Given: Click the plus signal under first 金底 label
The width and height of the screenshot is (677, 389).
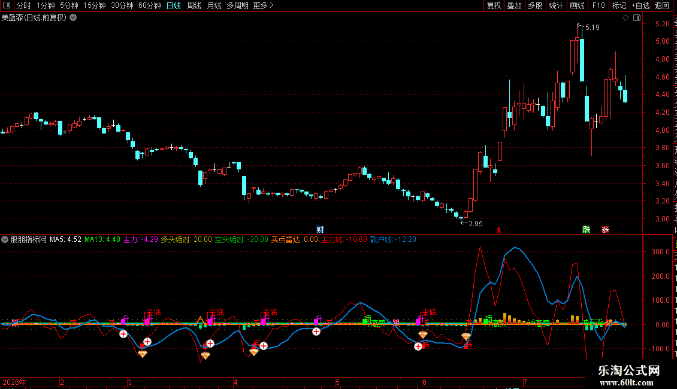Looking at the screenshot, I should [147, 342].
